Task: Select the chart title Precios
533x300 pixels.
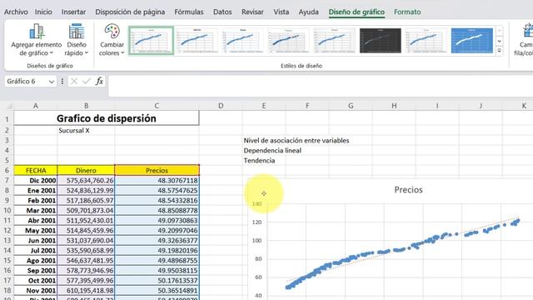Action: (408, 190)
